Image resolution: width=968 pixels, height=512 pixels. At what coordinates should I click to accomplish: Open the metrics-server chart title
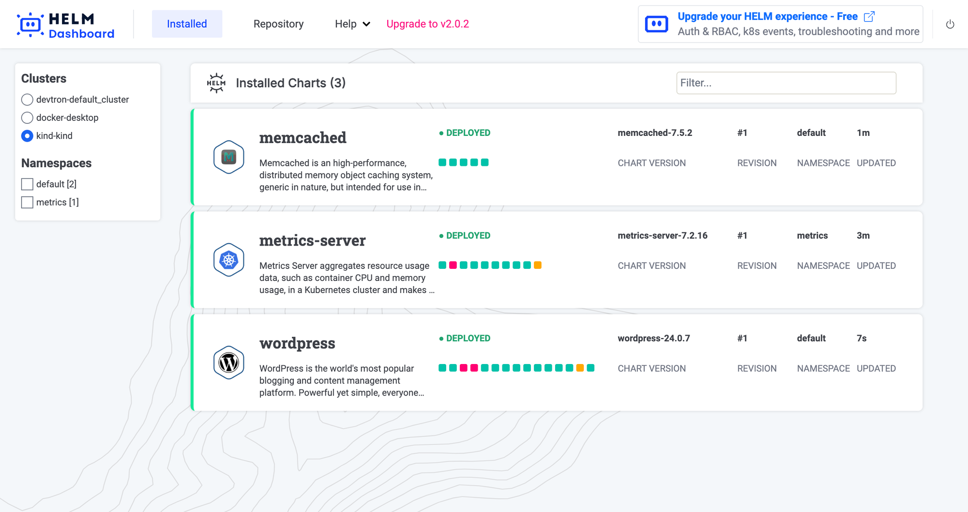pyautogui.click(x=313, y=240)
